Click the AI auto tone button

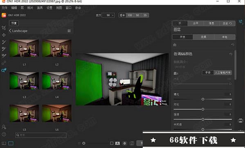[x=223, y=73]
